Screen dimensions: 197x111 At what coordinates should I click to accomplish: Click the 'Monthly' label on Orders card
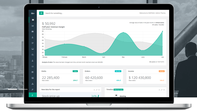coord(118,71)
